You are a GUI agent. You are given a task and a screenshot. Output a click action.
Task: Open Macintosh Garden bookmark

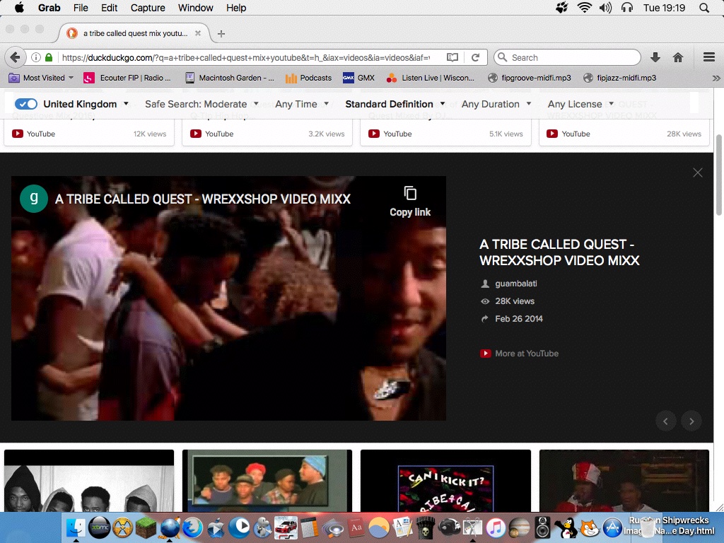[x=230, y=78]
